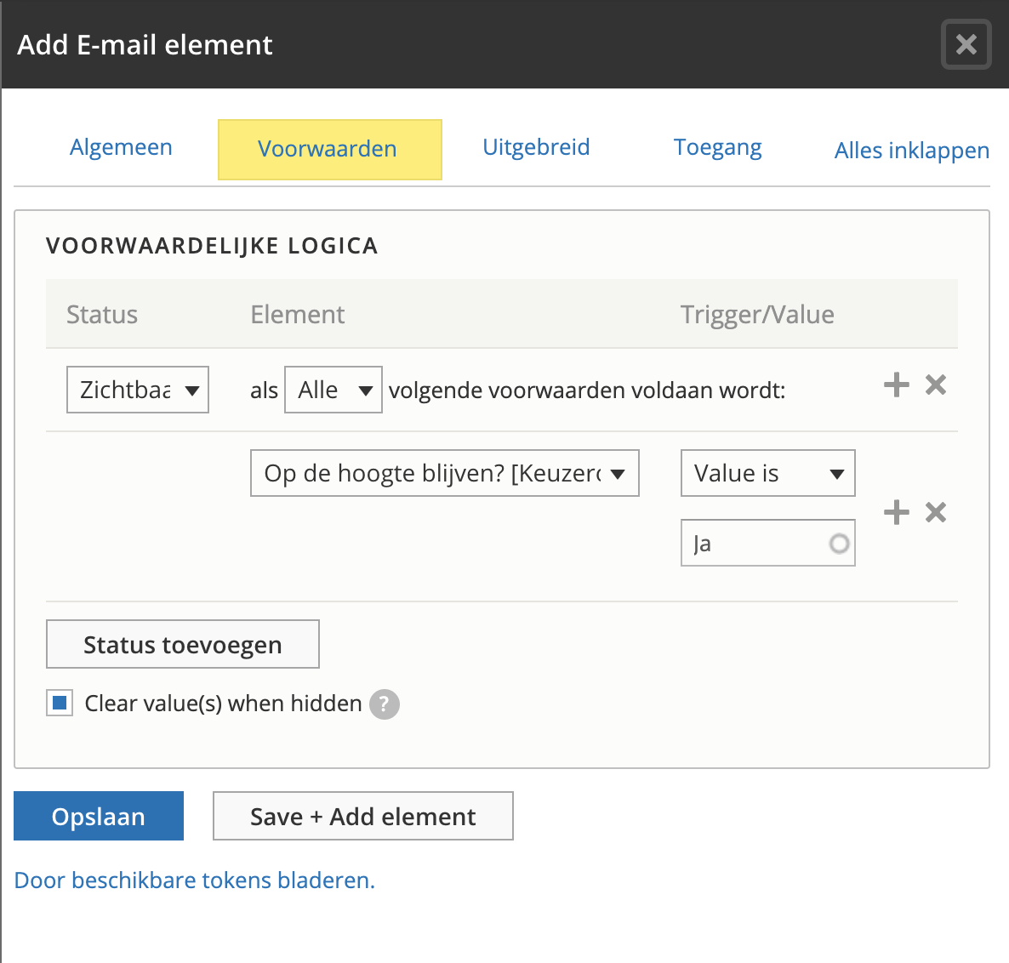The image size is (1009, 963).
Task: Save the element with Opslaan
Action: [x=99, y=816]
